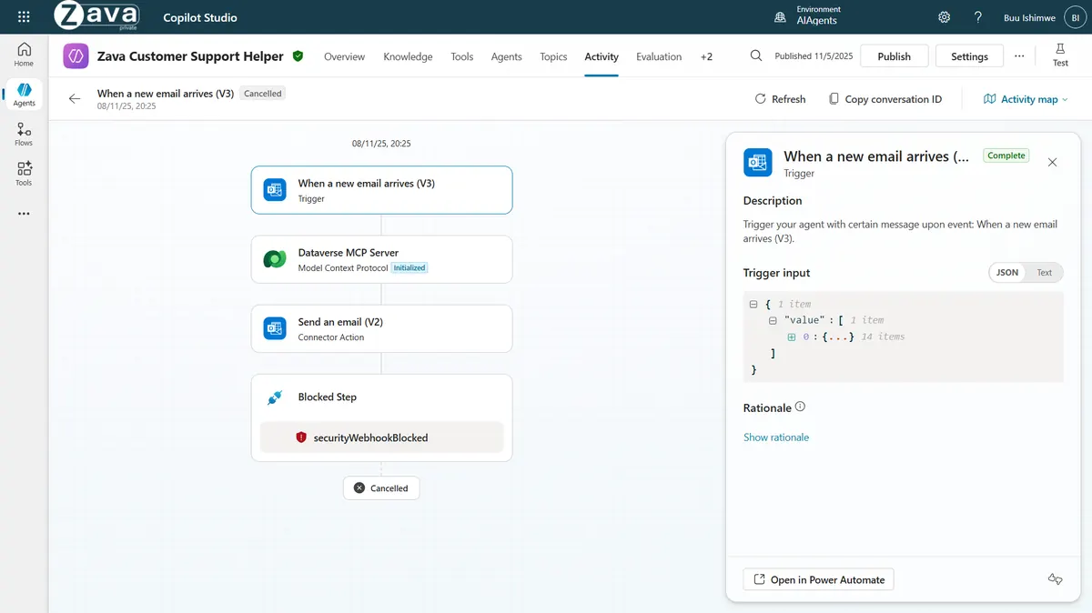
Task: Open the Help question mark icon
Action: pos(978,17)
